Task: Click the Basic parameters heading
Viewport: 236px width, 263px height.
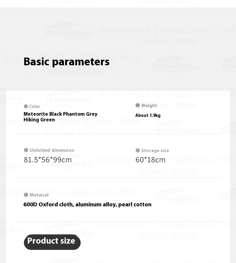Action: [x=67, y=61]
